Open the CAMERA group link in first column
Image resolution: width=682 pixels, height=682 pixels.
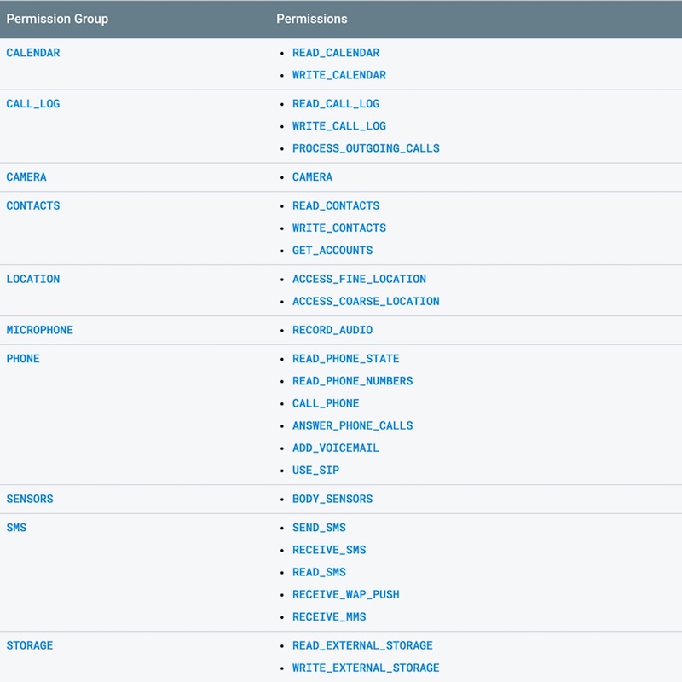[26, 177]
